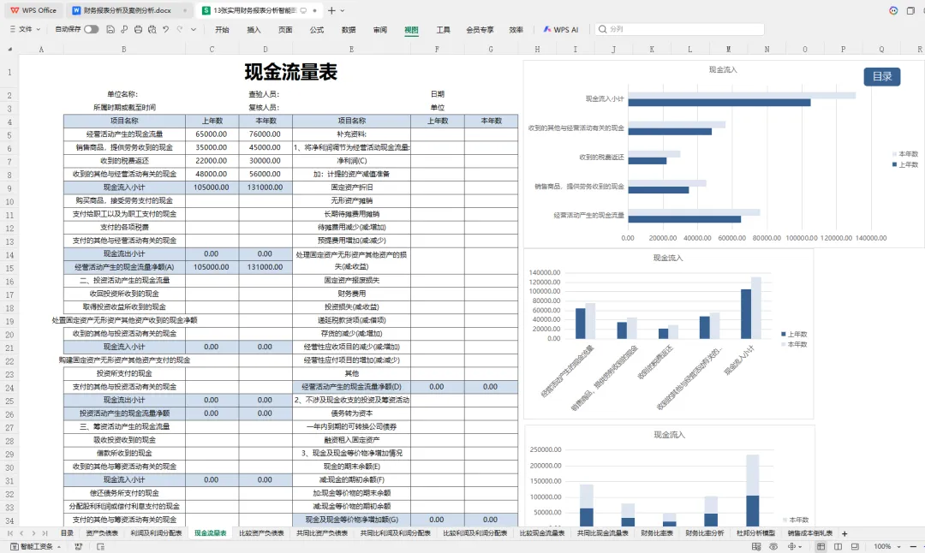Go to the next sheet tab arrow
Viewport: 925px width, 553px height.
point(33,533)
